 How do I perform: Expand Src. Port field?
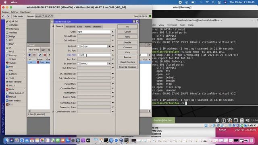point(113,51)
